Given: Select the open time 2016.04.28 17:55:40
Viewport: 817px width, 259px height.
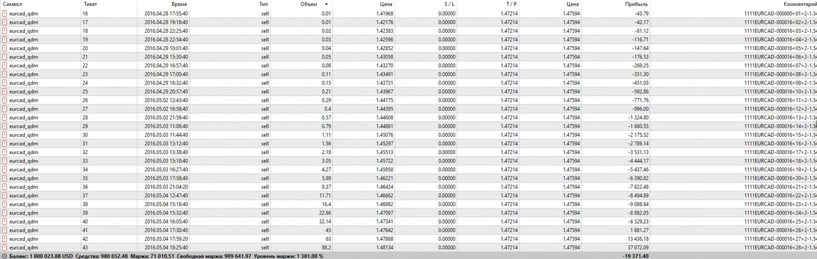Looking at the screenshot, I should coord(166,13).
